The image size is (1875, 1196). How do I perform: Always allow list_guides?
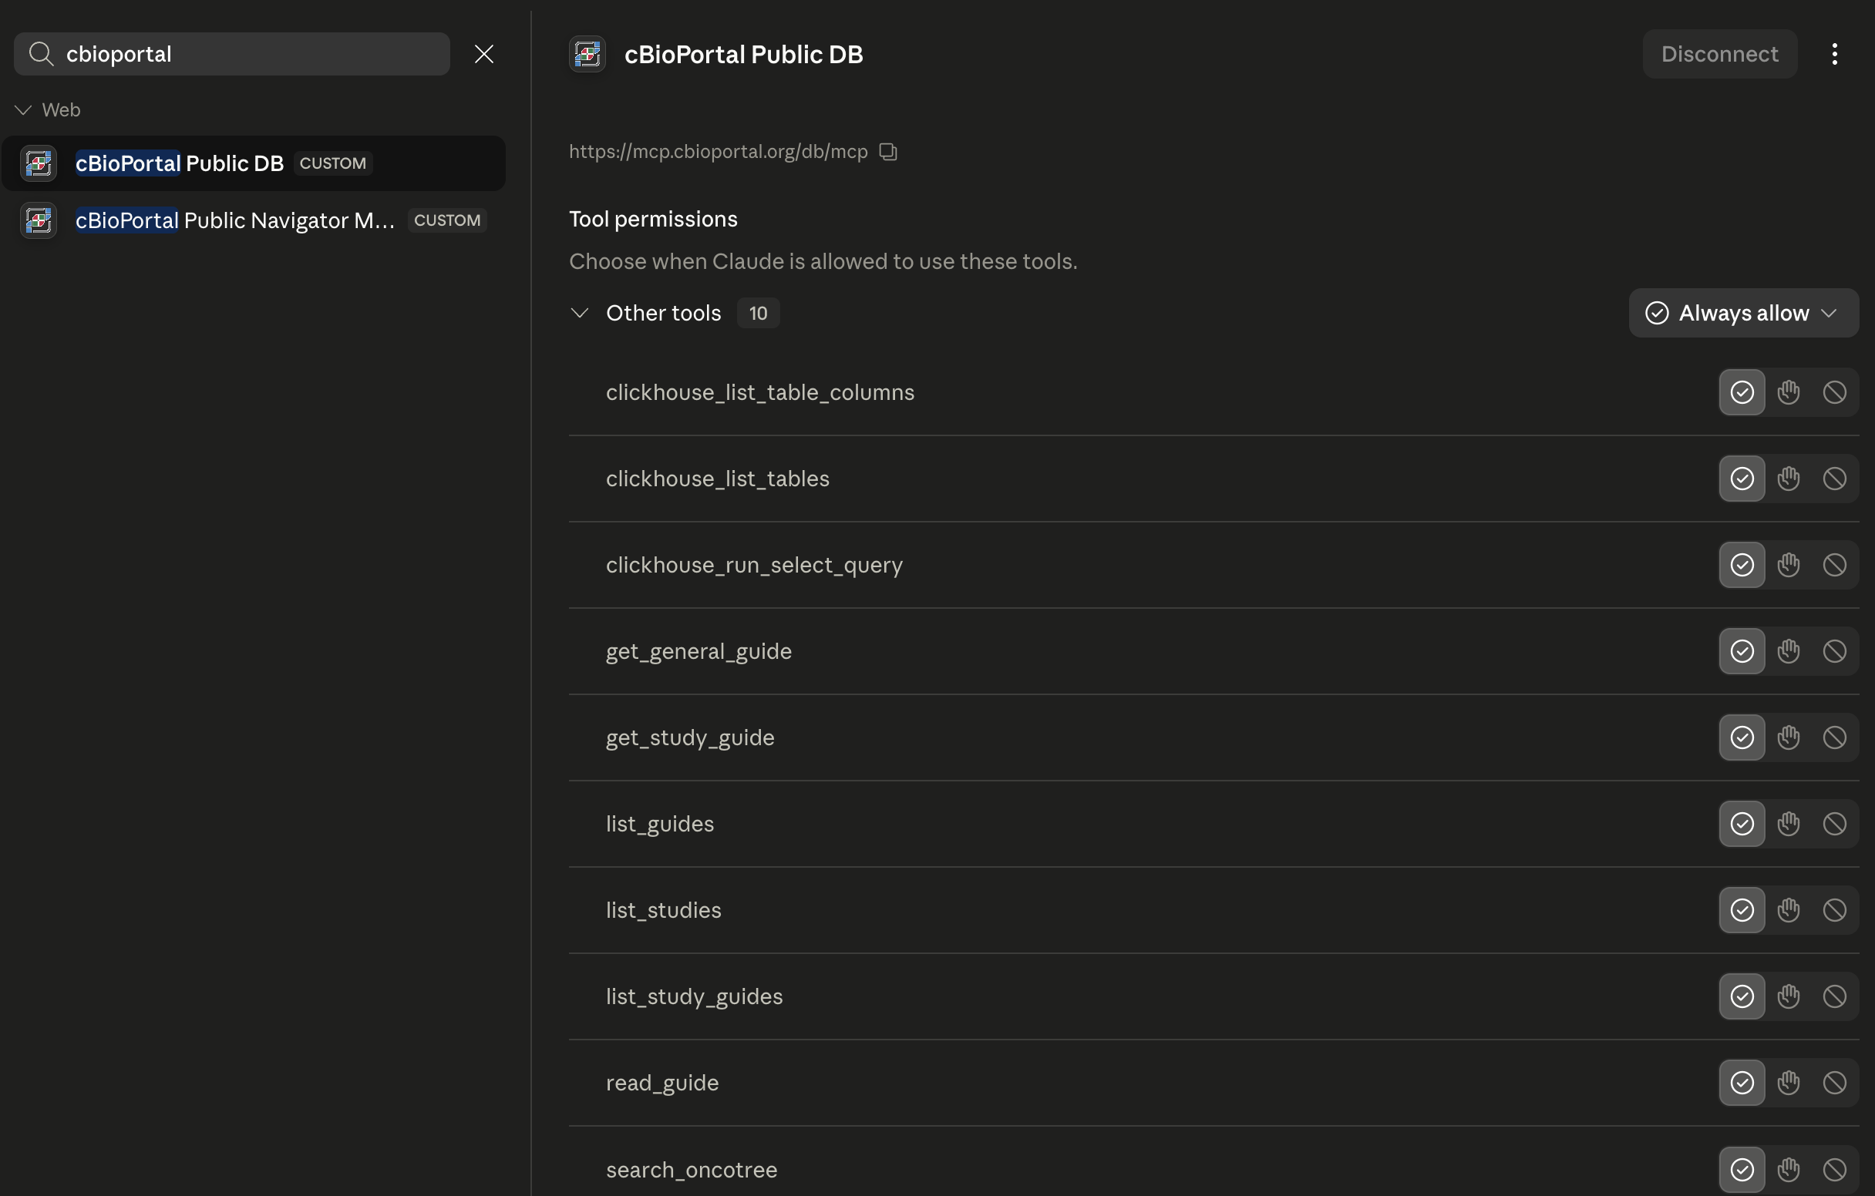coord(1742,824)
